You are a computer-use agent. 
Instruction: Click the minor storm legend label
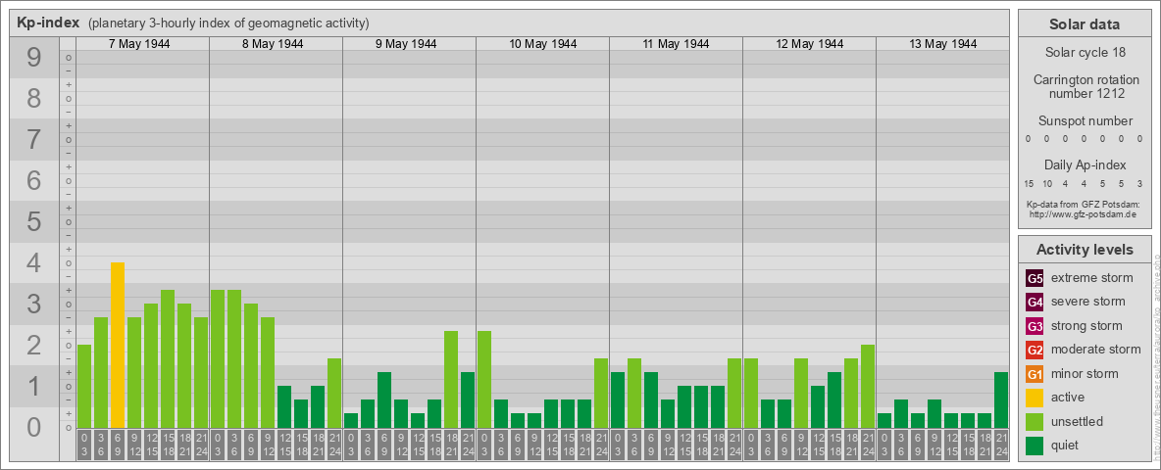tap(1085, 373)
